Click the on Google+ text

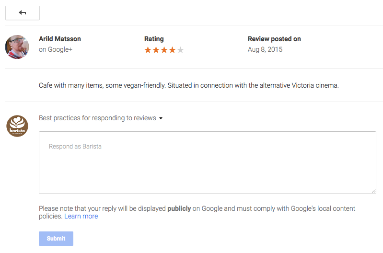(x=56, y=49)
